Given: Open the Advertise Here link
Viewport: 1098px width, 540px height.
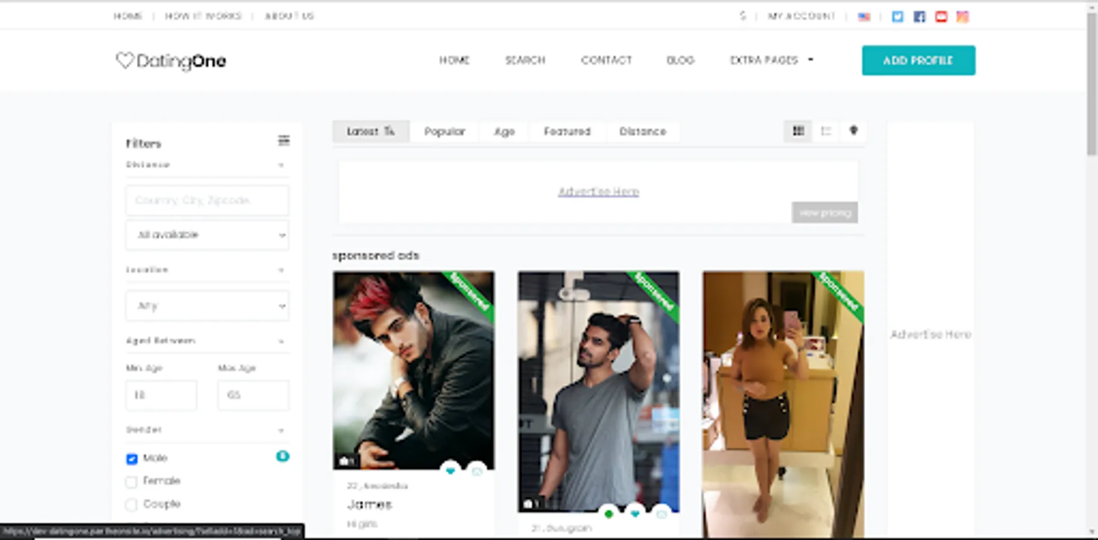Looking at the screenshot, I should click(x=598, y=191).
